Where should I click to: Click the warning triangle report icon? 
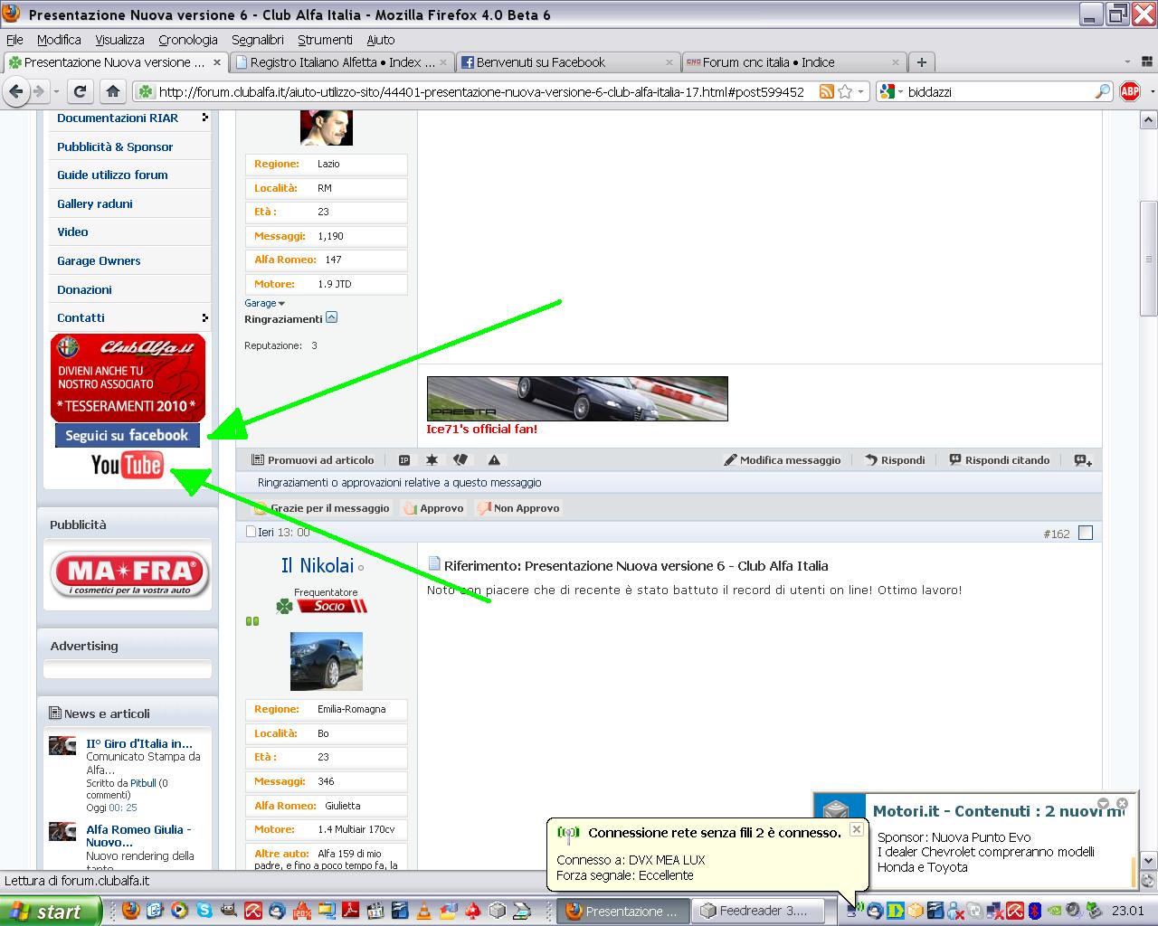click(x=494, y=460)
